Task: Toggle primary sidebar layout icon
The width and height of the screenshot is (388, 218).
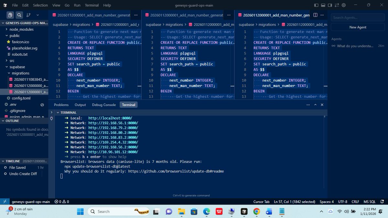Action: point(316,5)
